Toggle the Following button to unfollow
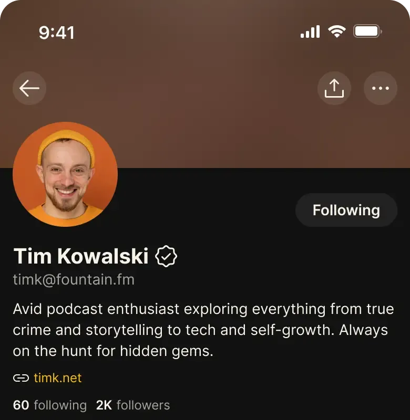This screenshot has height=420, width=410. coord(346,210)
